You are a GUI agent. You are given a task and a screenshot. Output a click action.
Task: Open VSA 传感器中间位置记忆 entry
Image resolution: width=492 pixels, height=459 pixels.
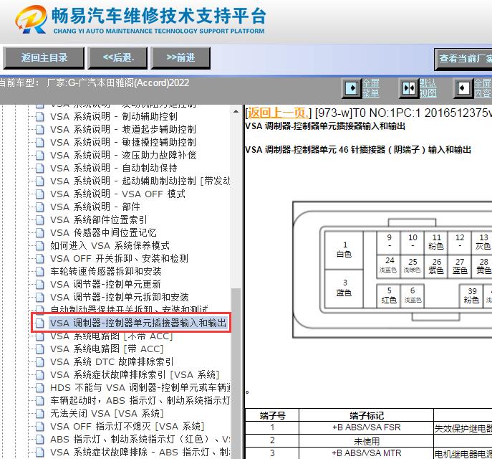pos(103,232)
